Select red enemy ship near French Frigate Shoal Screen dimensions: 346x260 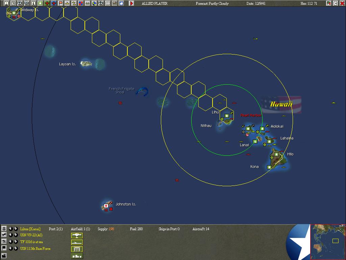coord(120,103)
